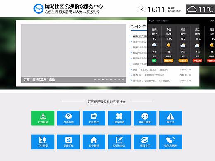Click the orange air-quality badge under 明天
The width and height of the screenshot is (215, 161).
point(183,61)
